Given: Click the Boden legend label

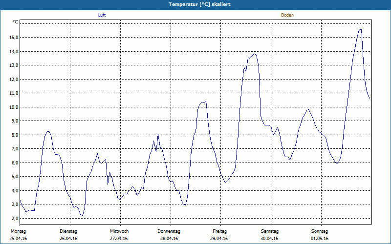Looking at the screenshot, I should click(x=287, y=15).
